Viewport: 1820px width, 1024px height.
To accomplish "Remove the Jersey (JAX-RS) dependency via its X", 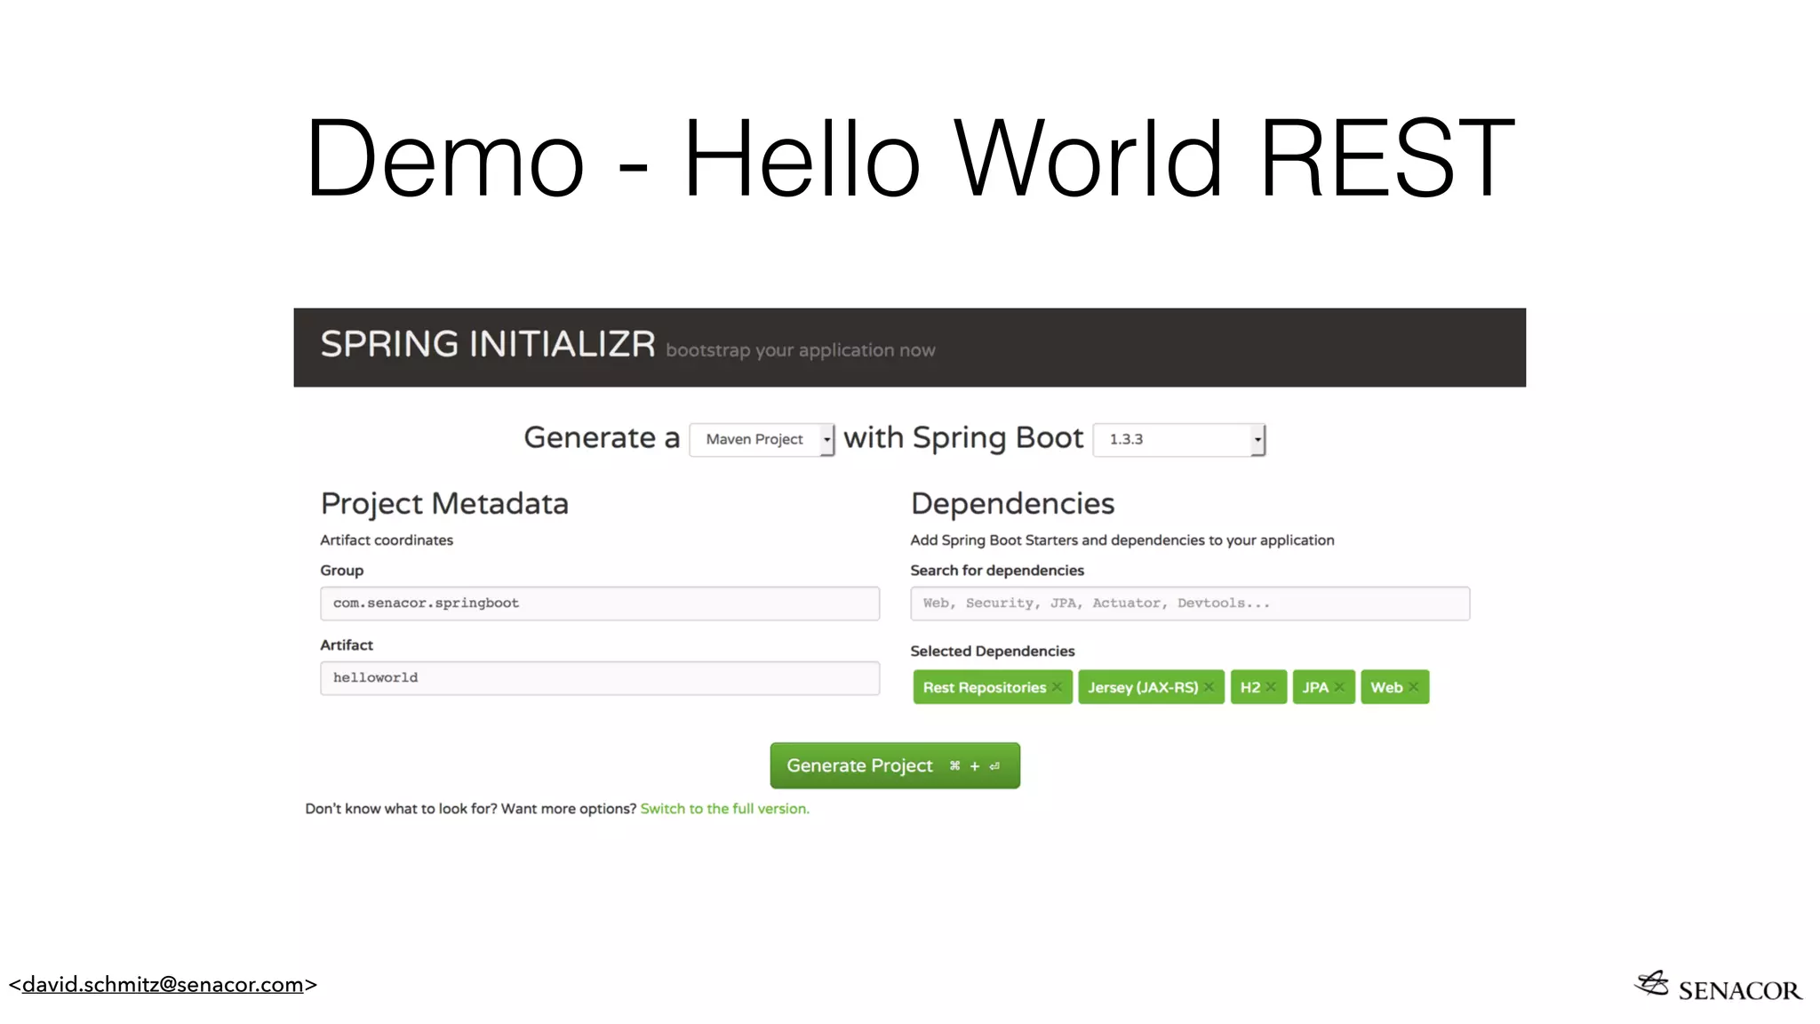I will point(1209,687).
